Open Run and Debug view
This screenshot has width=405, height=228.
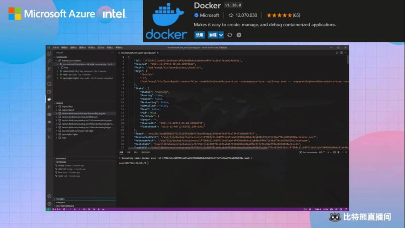pos(49,76)
